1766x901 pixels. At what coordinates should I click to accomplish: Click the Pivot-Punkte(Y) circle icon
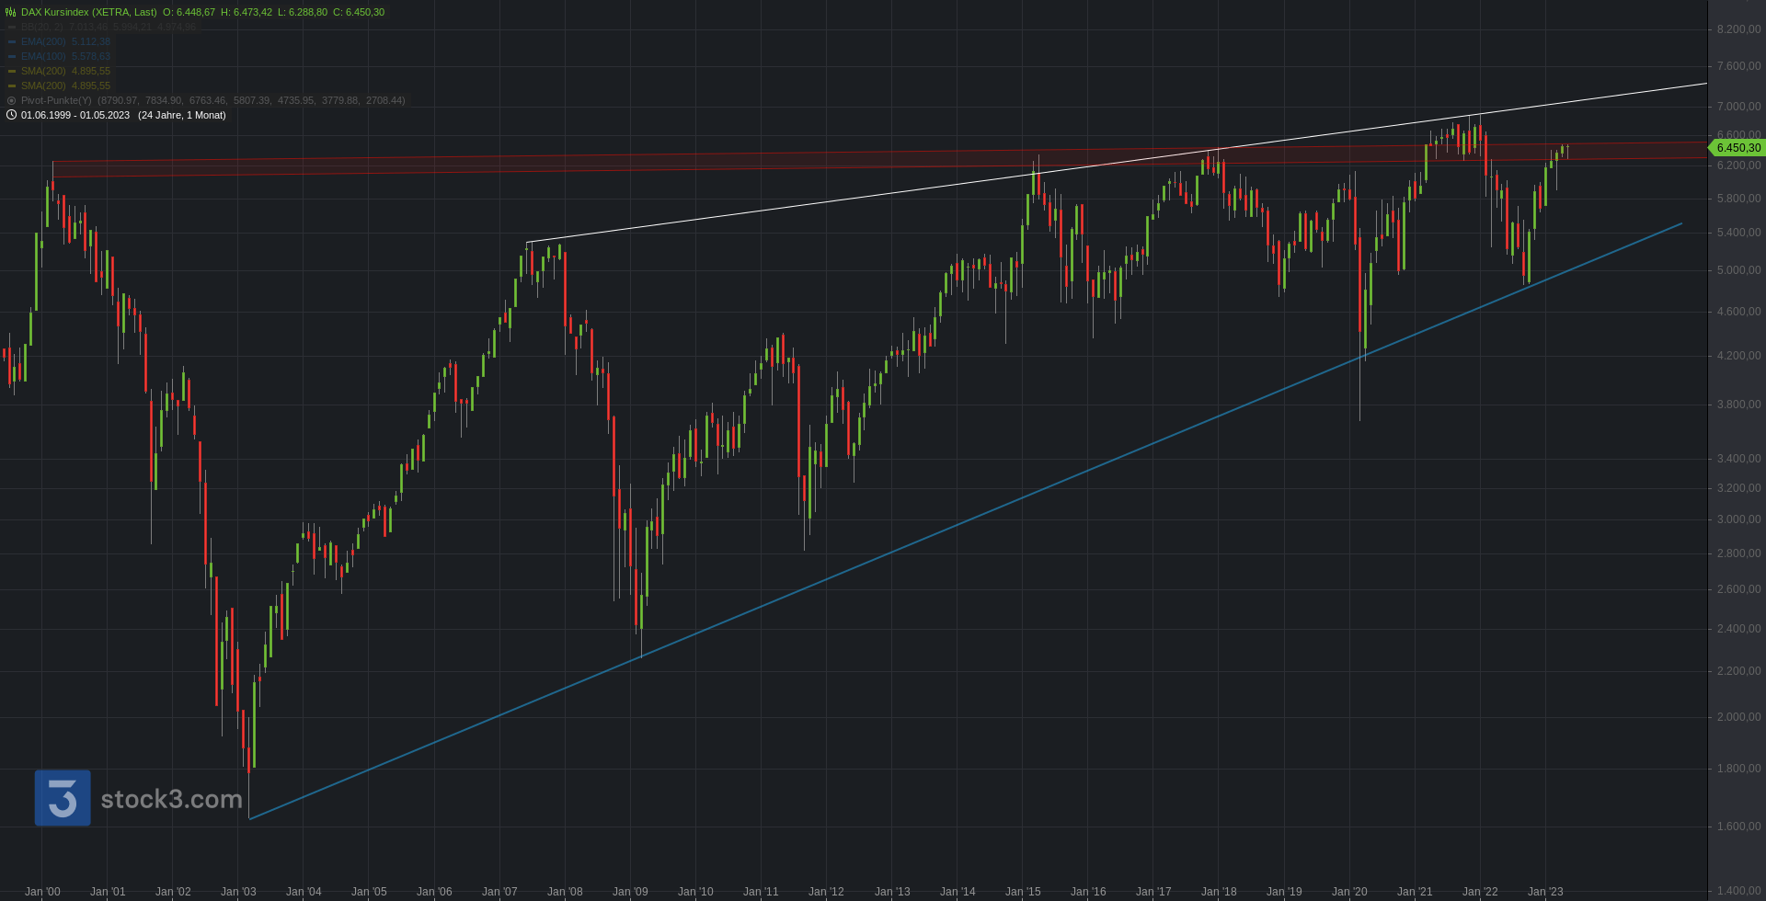tap(11, 100)
